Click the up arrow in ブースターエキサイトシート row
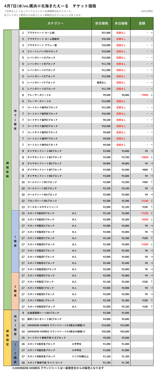 tap(151, 207)
